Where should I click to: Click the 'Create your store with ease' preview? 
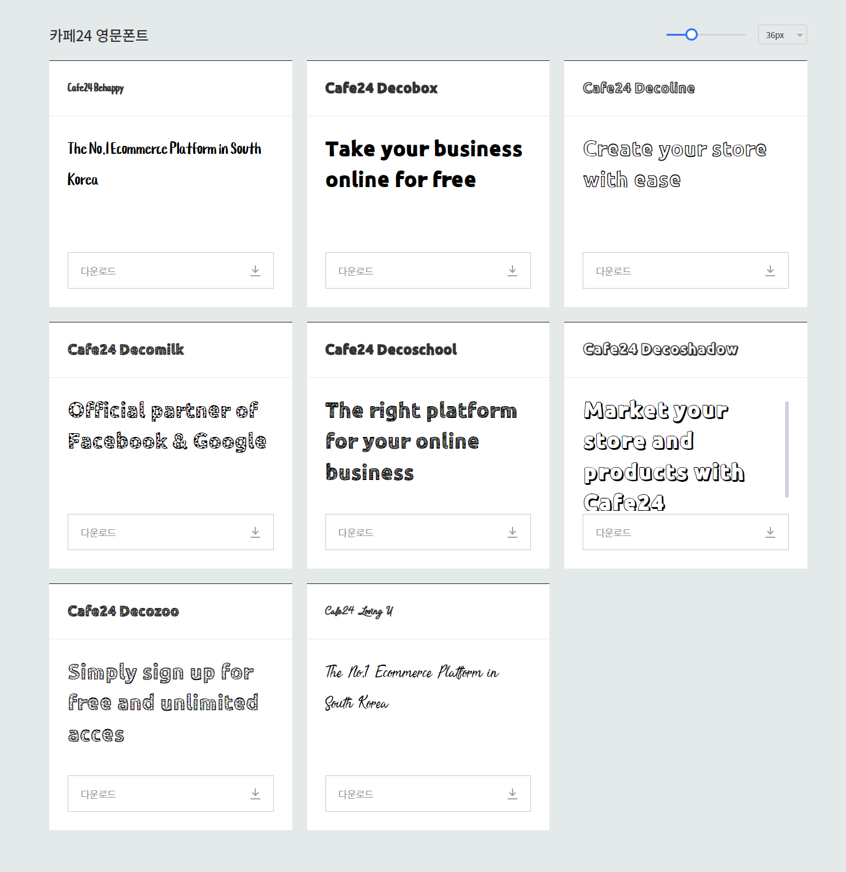tap(675, 164)
